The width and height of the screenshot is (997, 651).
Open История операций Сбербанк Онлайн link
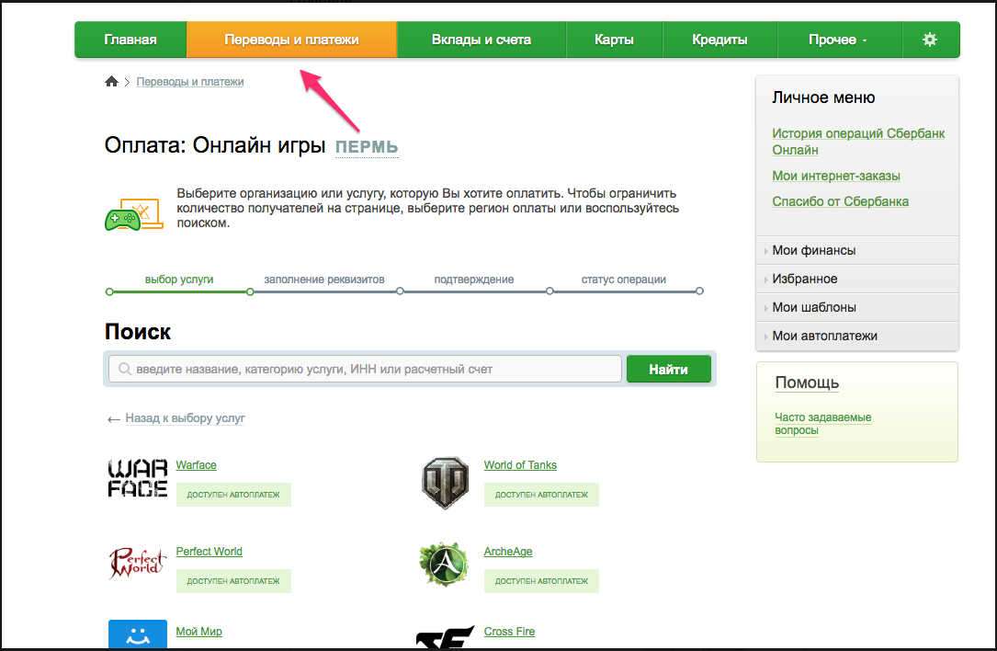click(858, 142)
